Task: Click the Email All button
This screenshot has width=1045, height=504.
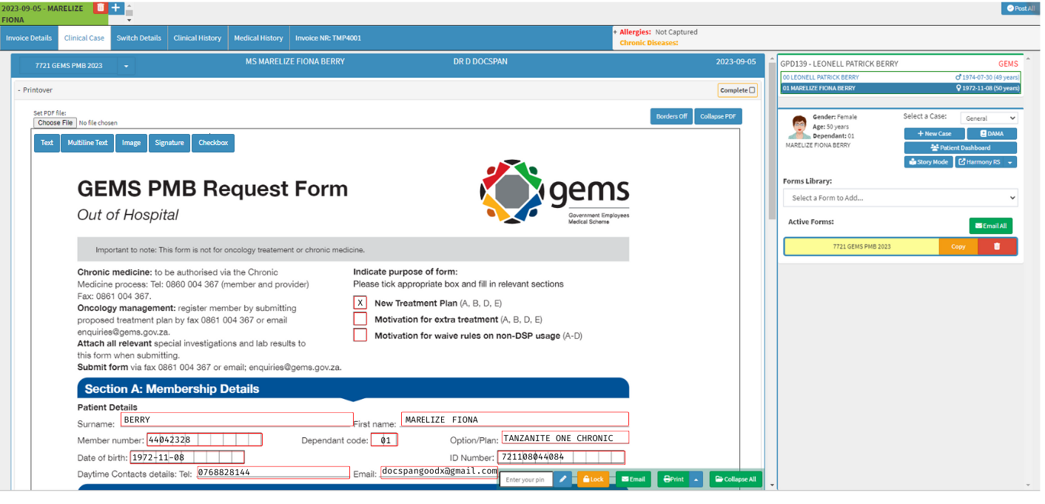Action: [991, 226]
